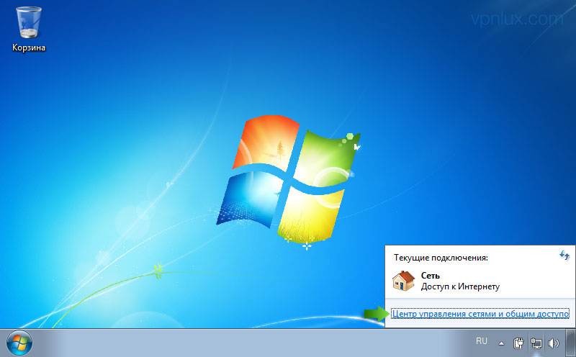This screenshot has width=576, height=357.
Task: Click the RU language indicator
Action: click(481, 341)
